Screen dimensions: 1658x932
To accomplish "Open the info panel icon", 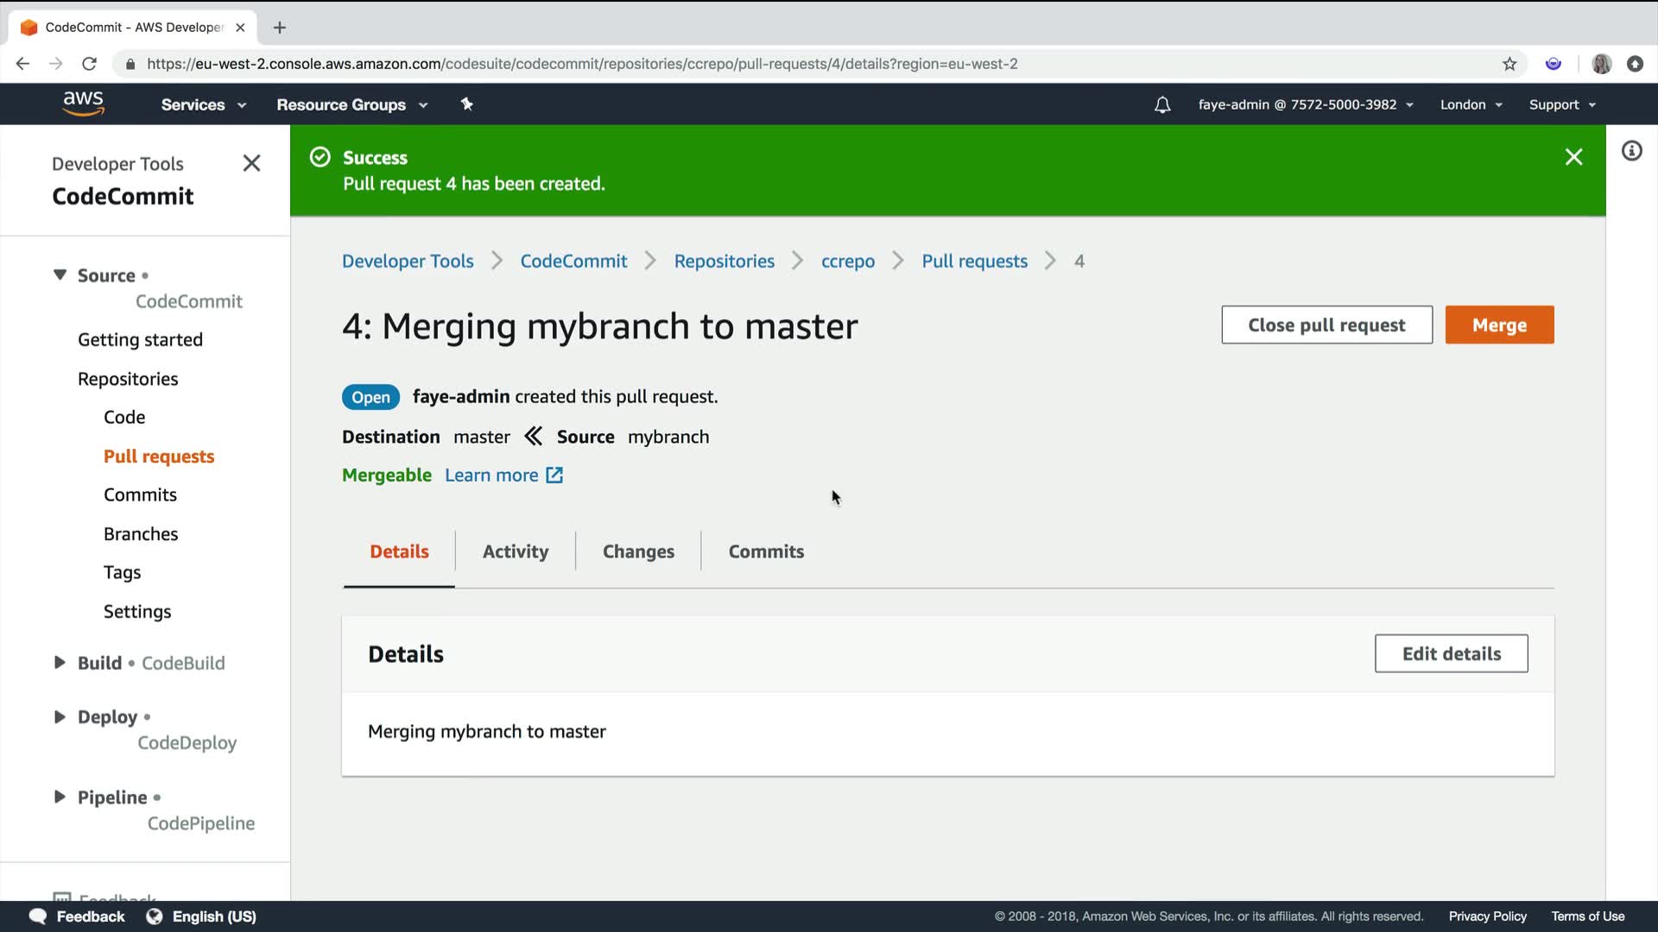I will (1631, 151).
